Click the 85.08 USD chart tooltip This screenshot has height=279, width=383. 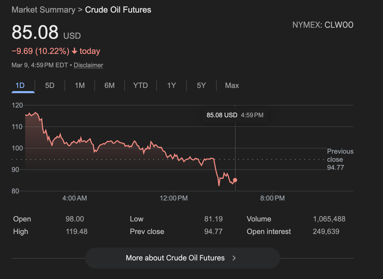[235, 115]
